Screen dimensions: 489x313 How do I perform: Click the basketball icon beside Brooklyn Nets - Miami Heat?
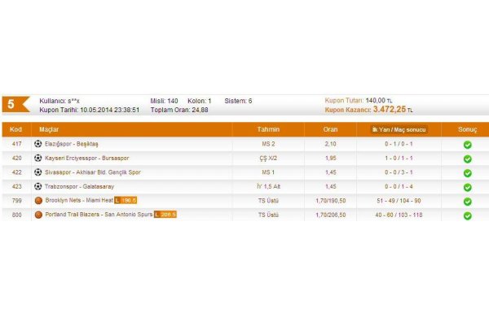click(38, 201)
